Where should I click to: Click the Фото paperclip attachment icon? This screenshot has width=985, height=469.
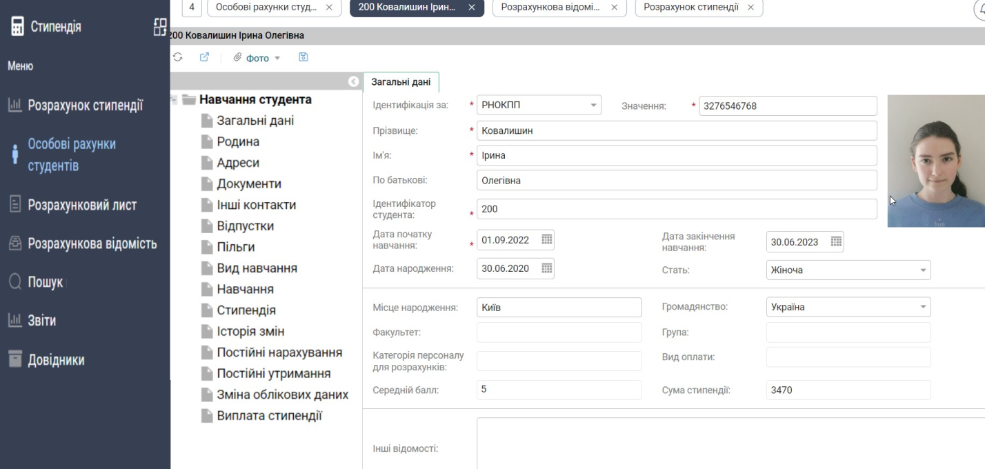tap(238, 57)
